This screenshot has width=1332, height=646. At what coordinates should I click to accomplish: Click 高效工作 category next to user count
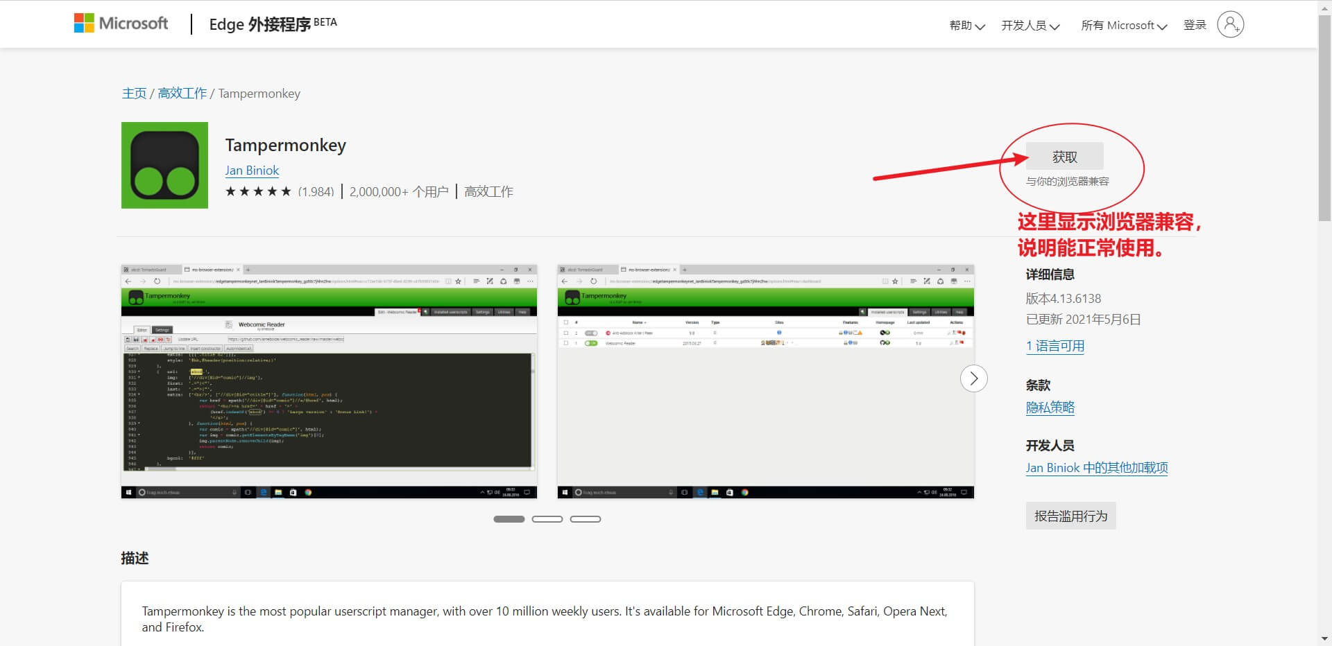coord(488,191)
